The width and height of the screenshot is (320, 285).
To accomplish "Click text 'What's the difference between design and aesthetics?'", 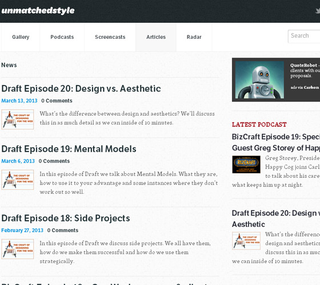I will [110, 113].
